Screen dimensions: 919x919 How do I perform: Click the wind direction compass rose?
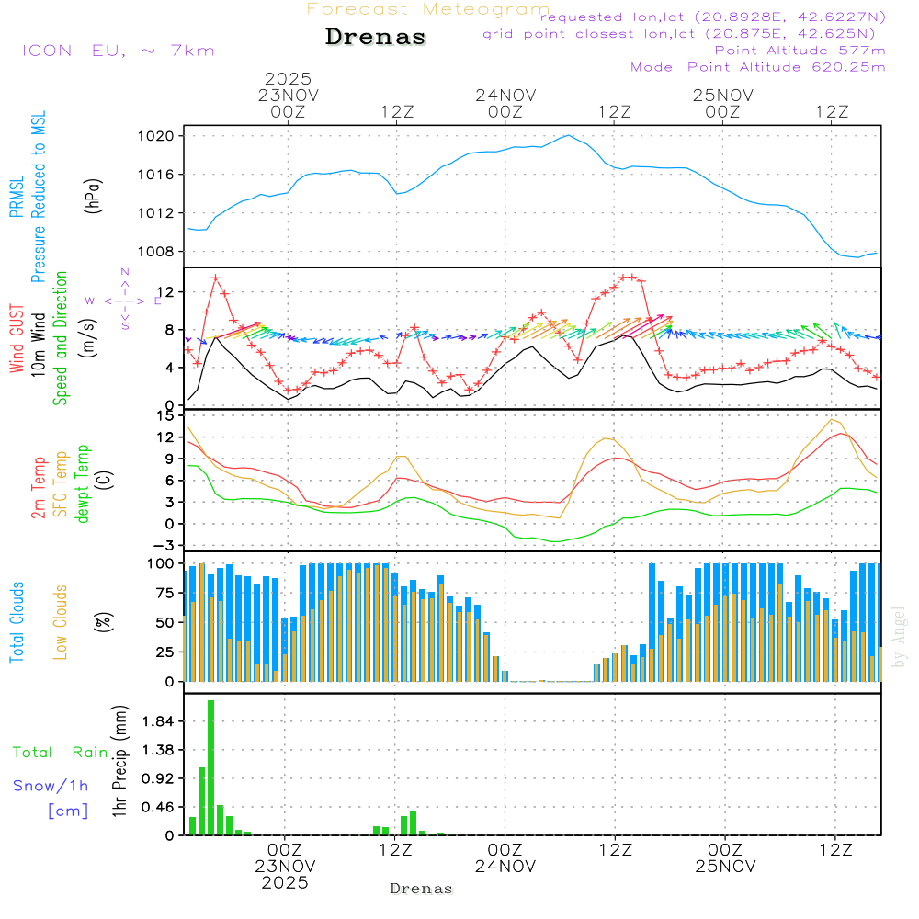[x=125, y=300]
